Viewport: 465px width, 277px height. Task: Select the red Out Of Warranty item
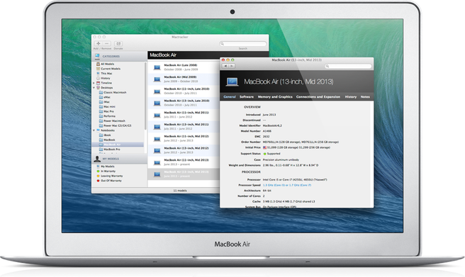click(109, 181)
